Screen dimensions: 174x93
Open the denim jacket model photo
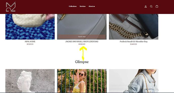point(134,81)
